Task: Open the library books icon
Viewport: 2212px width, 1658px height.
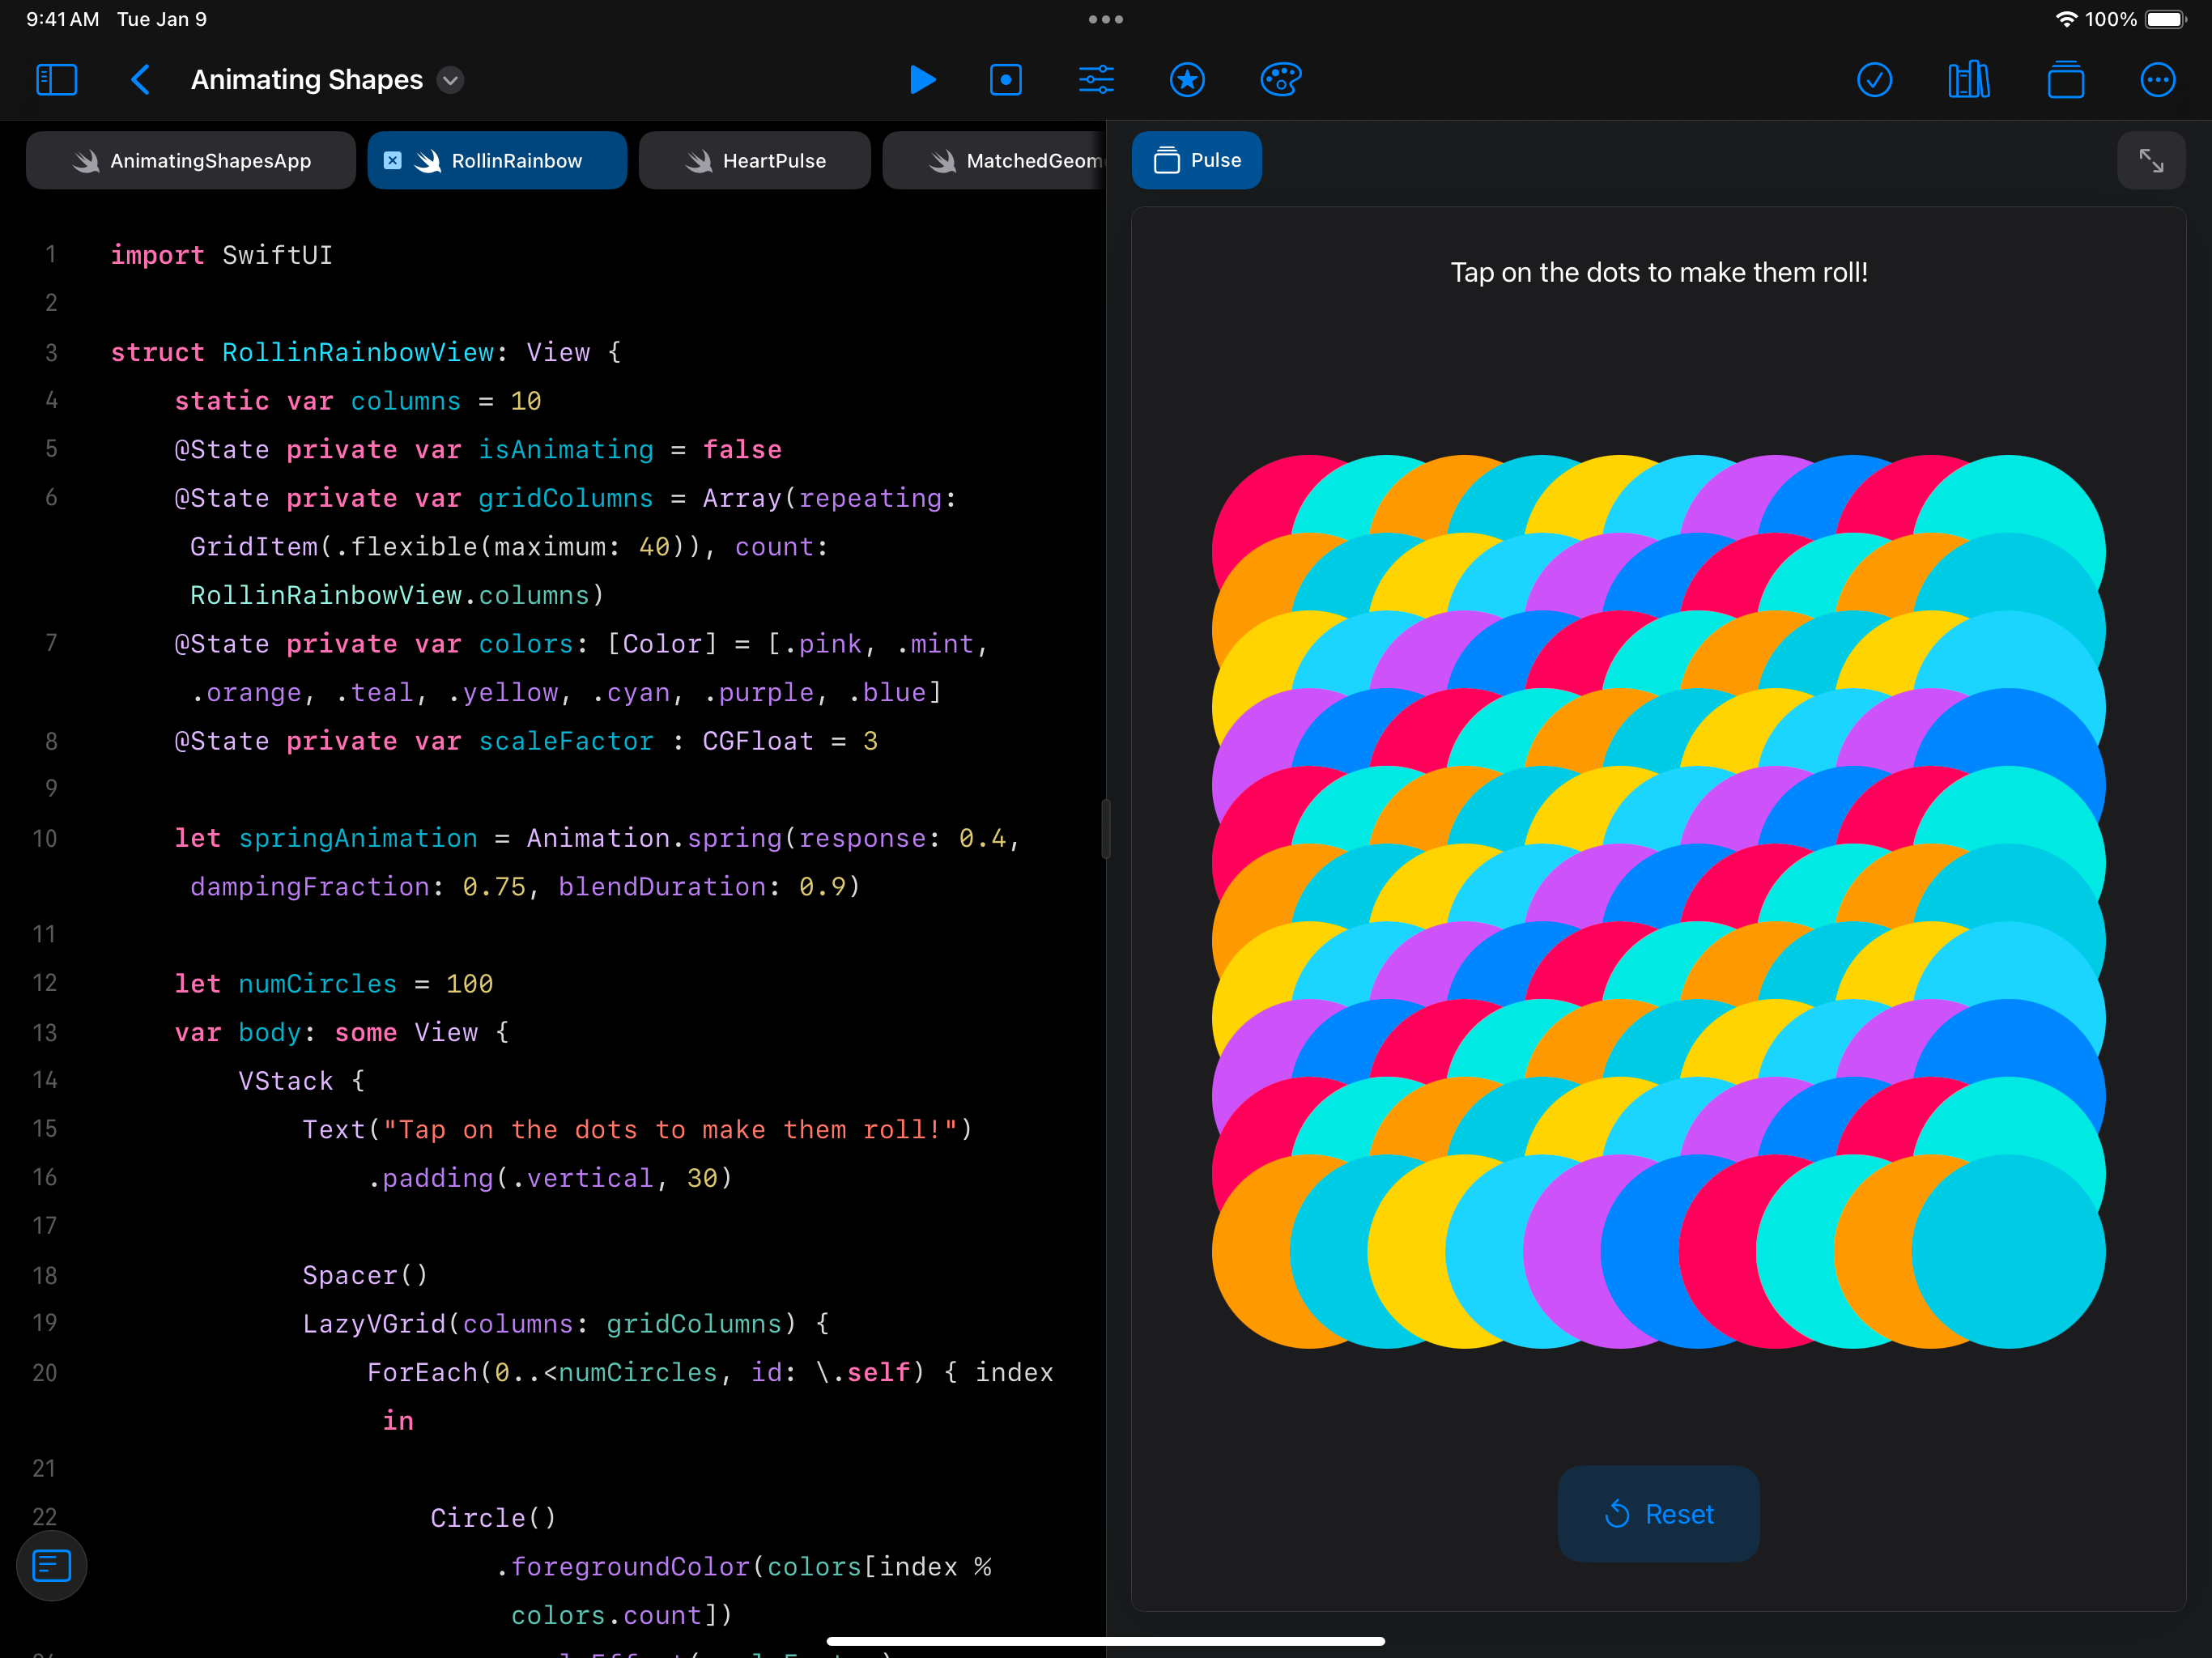Action: coord(1969,80)
